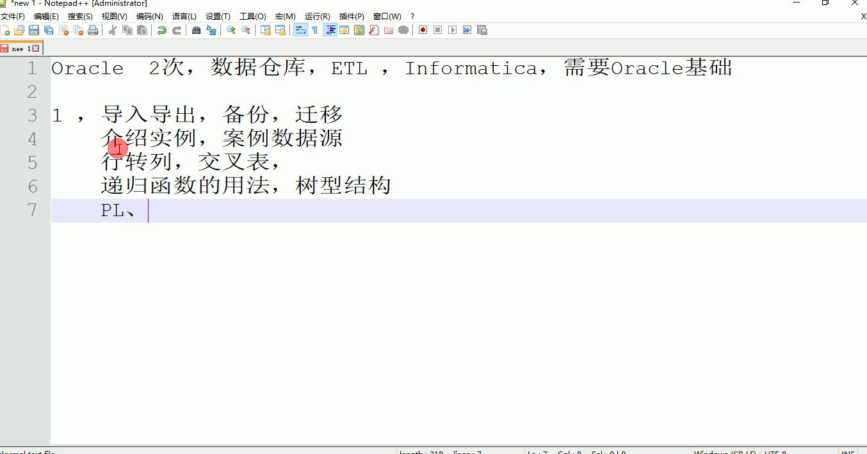867x454 pixels.
Task: Open the 窗口(W) menu
Action: (387, 16)
